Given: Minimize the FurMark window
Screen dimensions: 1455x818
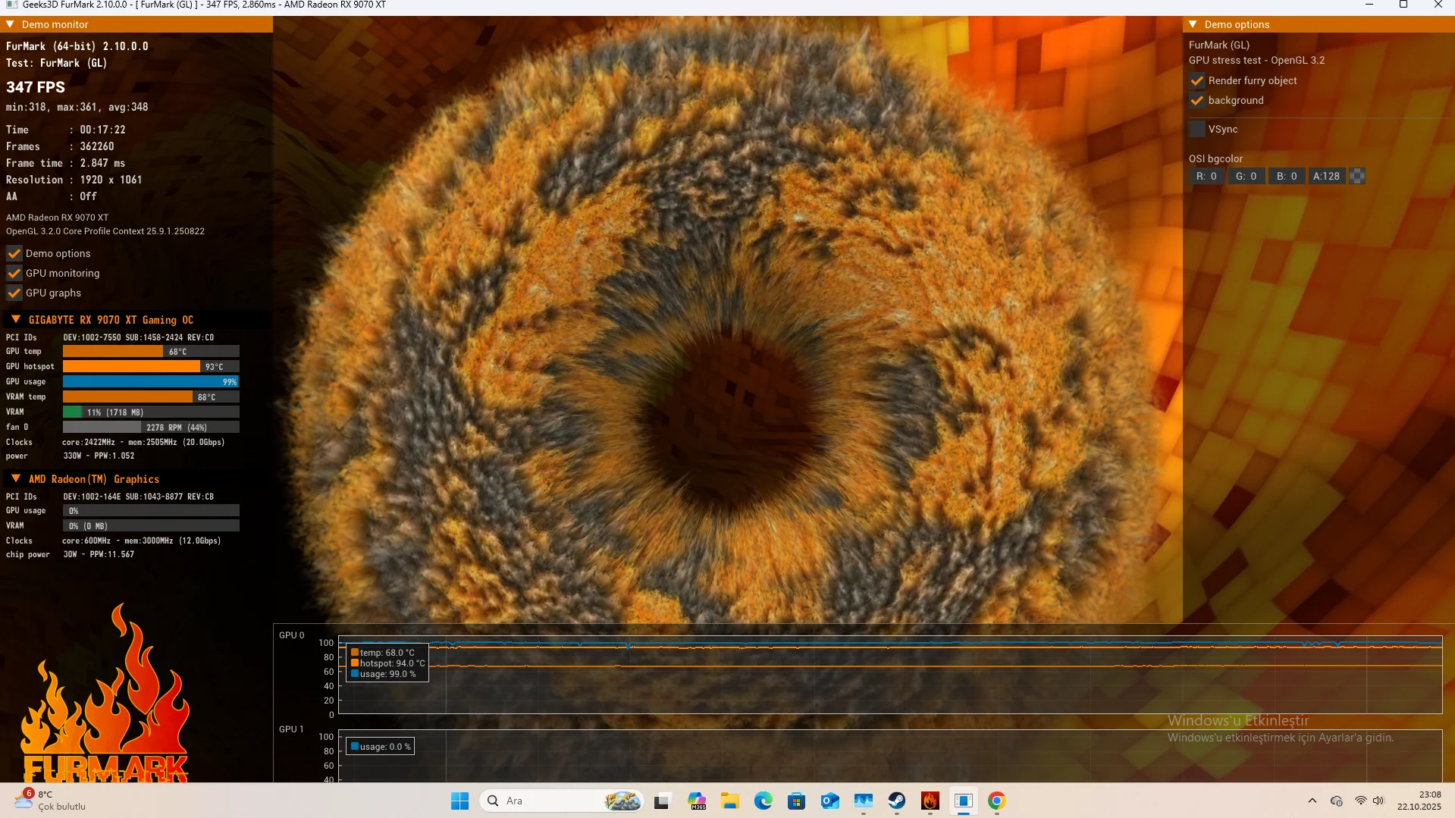Looking at the screenshot, I should click(1369, 5).
